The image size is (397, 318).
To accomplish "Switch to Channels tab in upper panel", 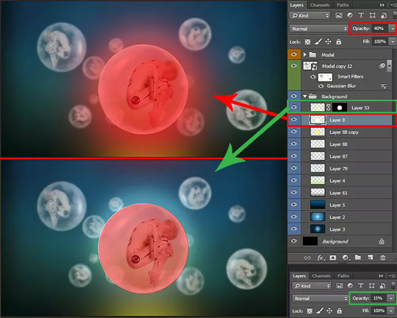I will tap(320, 5).
